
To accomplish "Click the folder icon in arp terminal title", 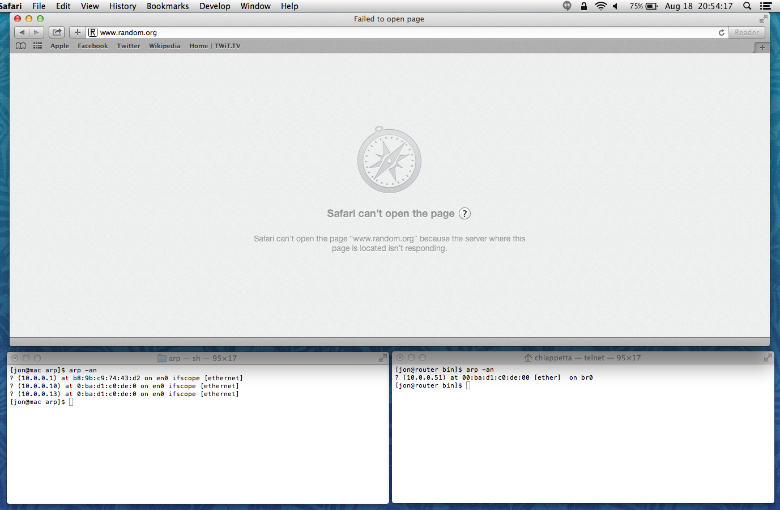I will (162, 358).
